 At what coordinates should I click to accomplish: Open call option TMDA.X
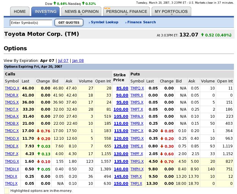(12, 116)
